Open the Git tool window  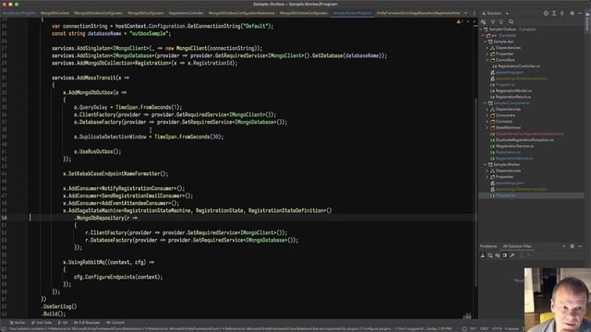[63, 323]
